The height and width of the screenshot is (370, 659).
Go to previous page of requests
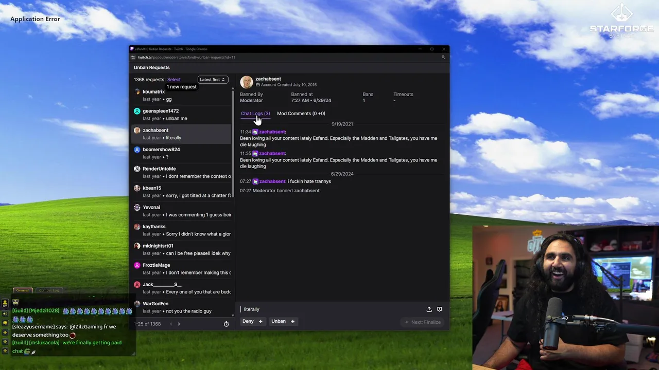[x=171, y=324]
